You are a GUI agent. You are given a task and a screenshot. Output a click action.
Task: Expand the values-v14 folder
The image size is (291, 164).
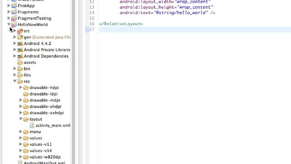tap(20, 151)
